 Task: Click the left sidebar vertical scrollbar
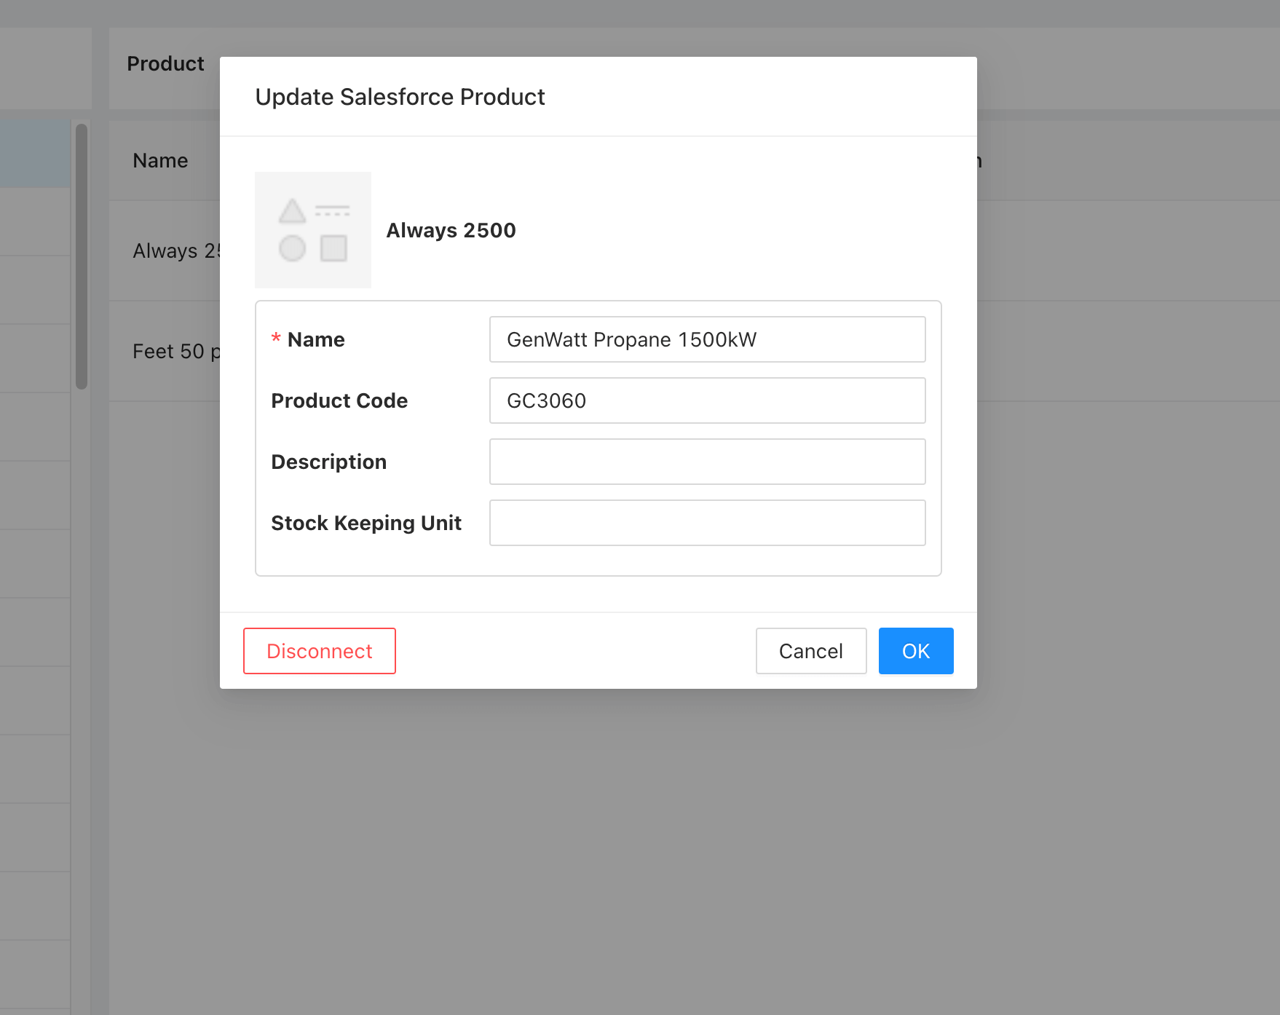coord(82,256)
